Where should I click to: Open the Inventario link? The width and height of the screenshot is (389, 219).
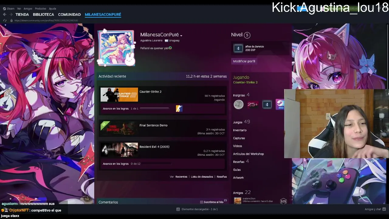240,130
